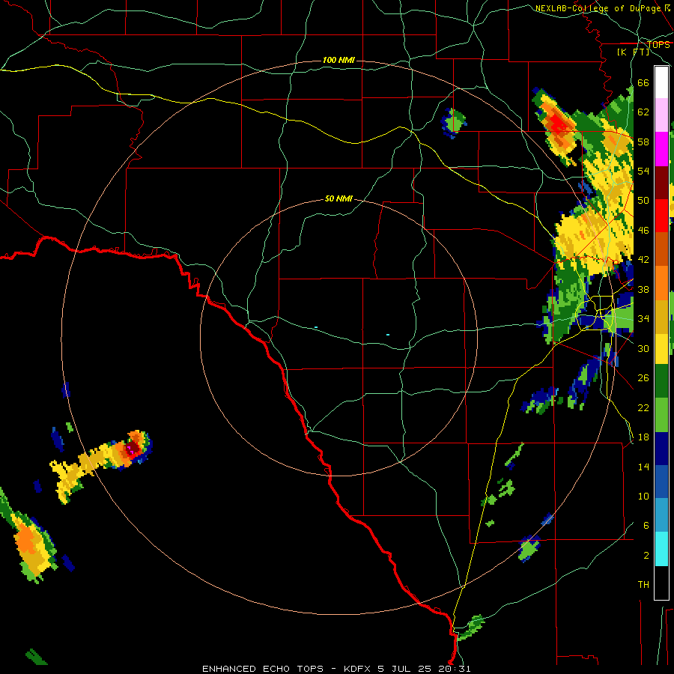Click the "50 NMI" range ring label
Image resolution: width=674 pixels, height=674 pixels.
click(338, 198)
